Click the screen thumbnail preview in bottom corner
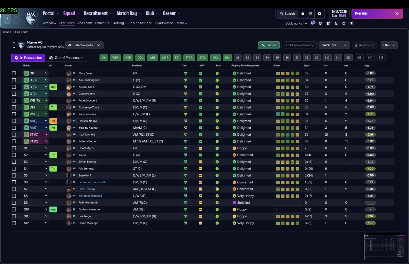Screen dimensions: 409x264 [385, 246]
